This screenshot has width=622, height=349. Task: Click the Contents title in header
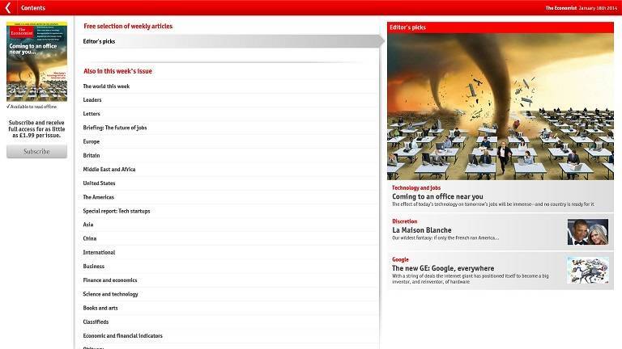tap(33, 7)
